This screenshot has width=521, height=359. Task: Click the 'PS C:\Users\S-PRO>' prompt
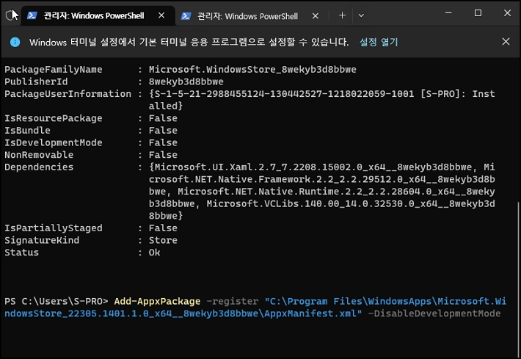point(57,302)
